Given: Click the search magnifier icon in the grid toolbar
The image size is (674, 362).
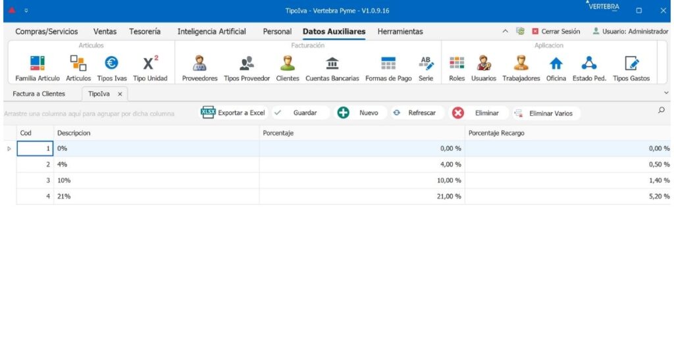Looking at the screenshot, I should [x=661, y=111].
